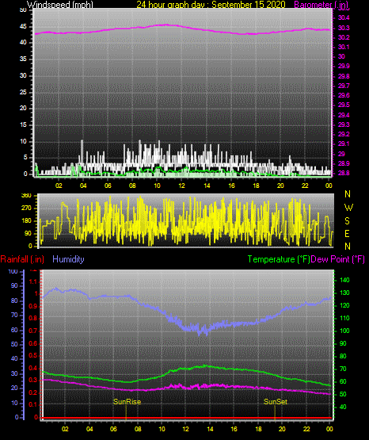This screenshot has height=440, width=369.
Task: Click the 1.1 value on the red rainfall axis
Action: (33, 281)
